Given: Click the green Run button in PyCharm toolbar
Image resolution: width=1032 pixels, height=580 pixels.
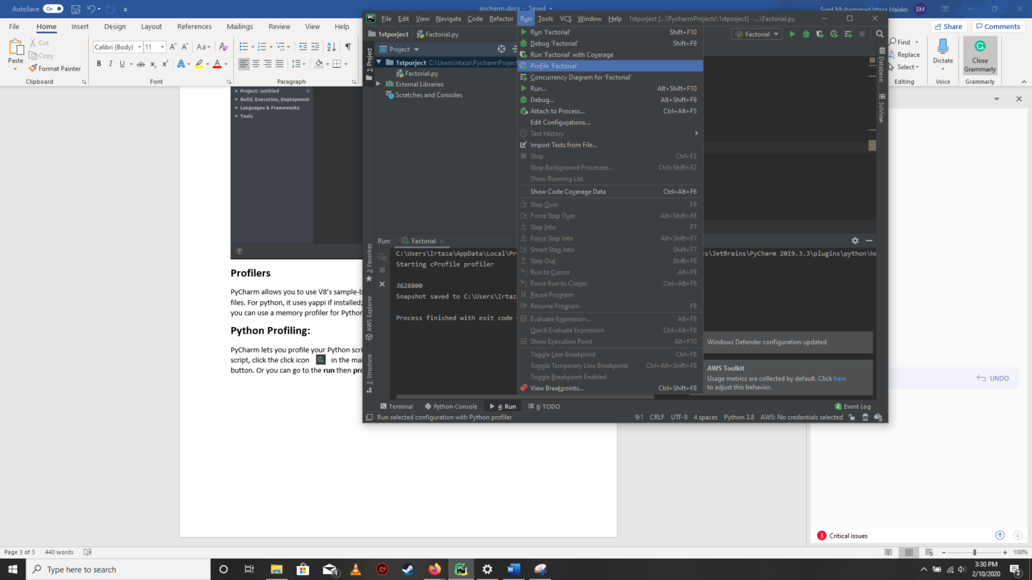Looking at the screenshot, I should click(792, 34).
